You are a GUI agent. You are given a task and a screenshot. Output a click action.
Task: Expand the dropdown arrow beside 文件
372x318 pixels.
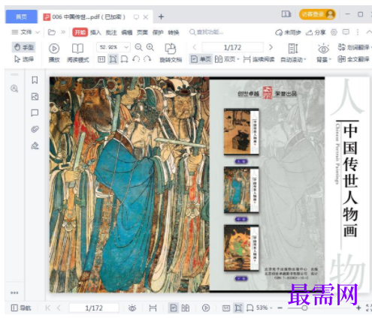pos(38,32)
